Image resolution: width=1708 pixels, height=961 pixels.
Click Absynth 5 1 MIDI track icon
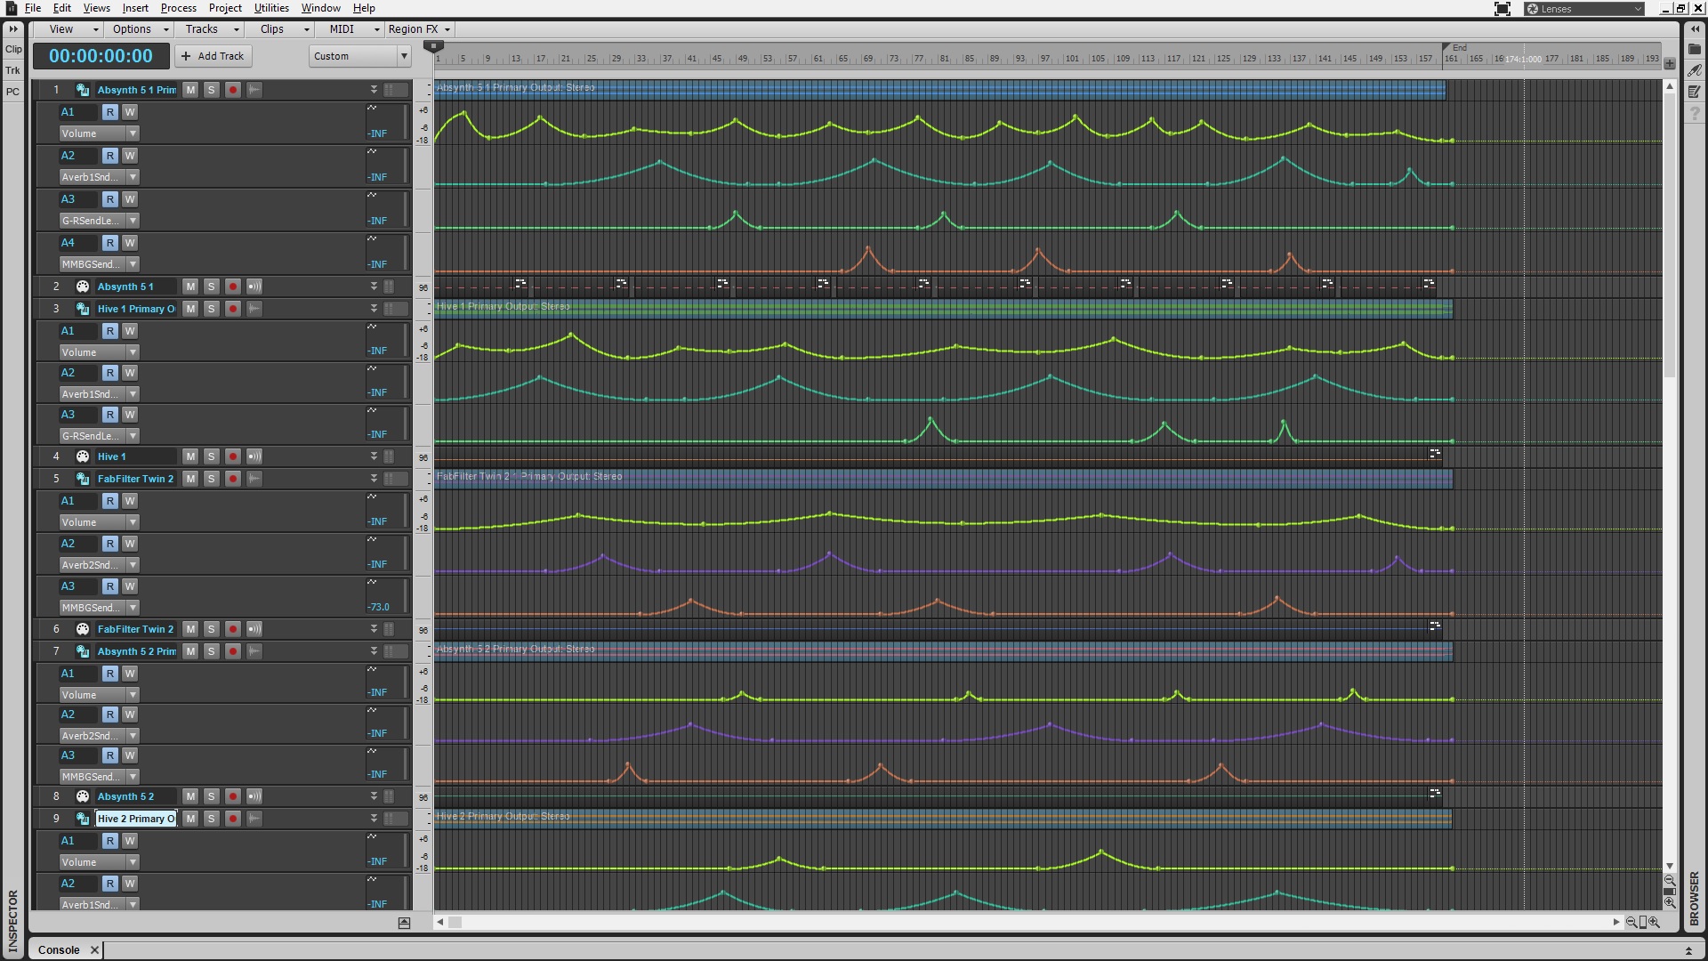(83, 287)
